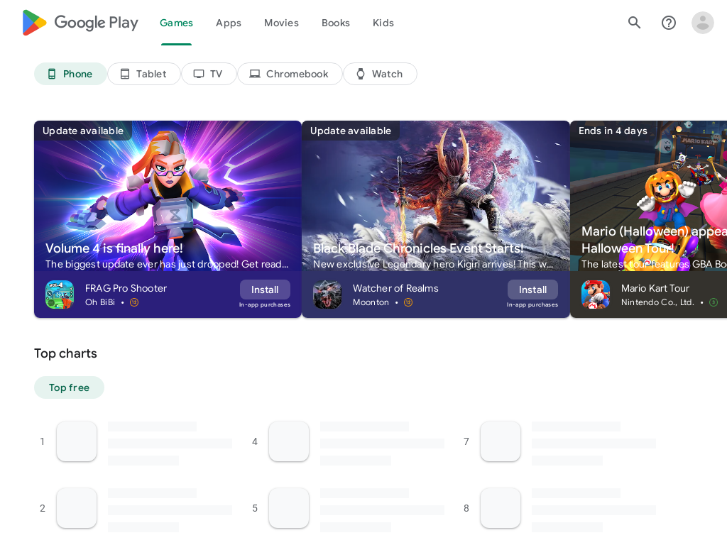The width and height of the screenshot is (727, 545).
Task: Open the Mario Halloween Tour banner
Action: point(649,196)
